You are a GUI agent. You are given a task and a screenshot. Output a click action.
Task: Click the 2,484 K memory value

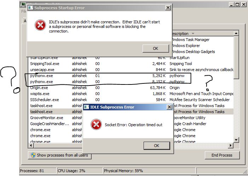pos(159,64)
